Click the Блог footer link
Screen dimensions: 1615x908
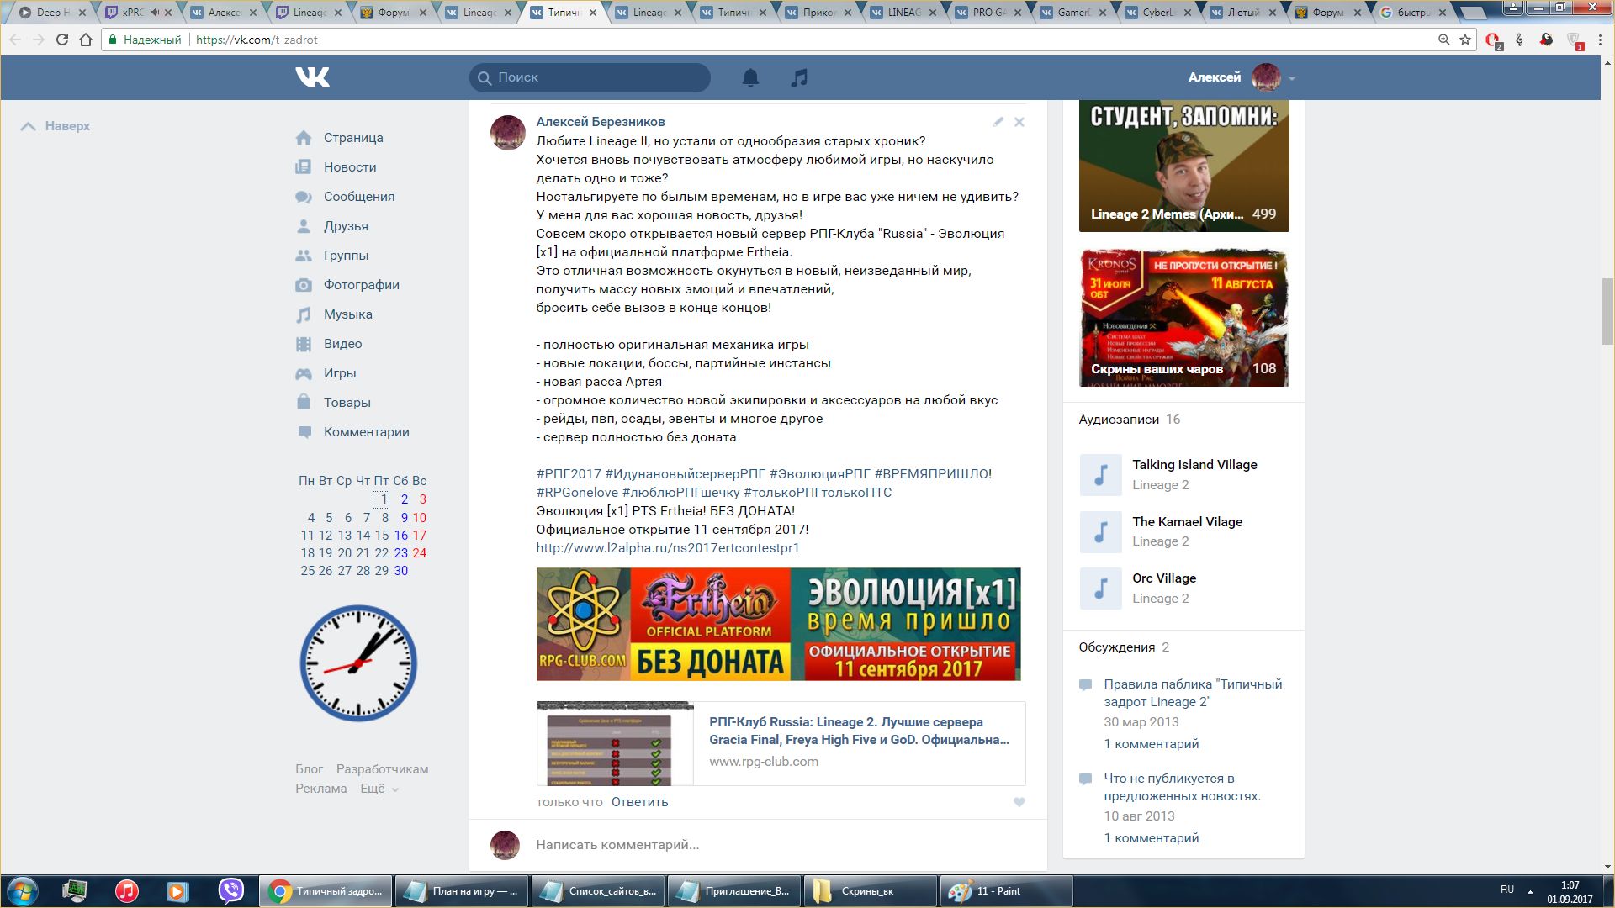309,769
